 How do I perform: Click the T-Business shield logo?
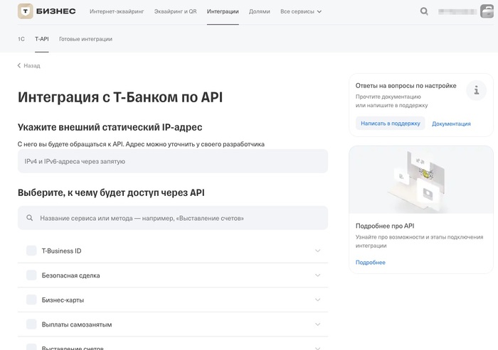coord(26,11)
